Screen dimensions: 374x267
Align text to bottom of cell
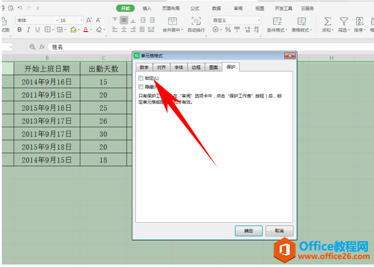click(133, 20)
